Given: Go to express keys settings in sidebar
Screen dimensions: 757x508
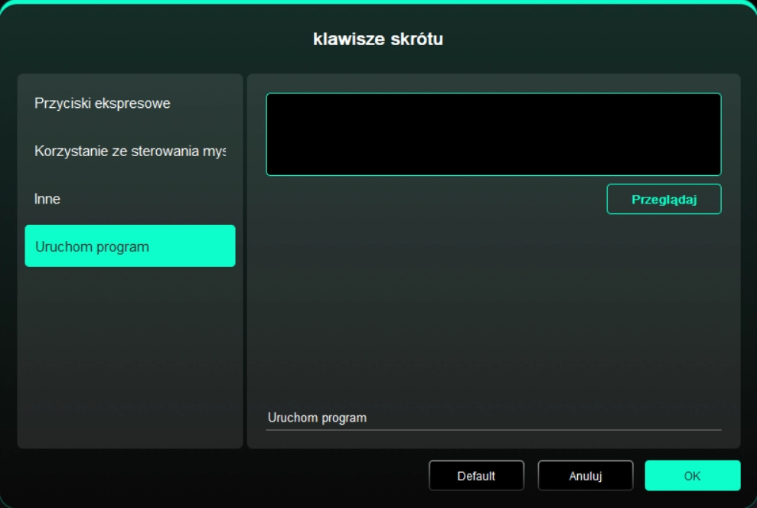Looking at the screenshot, I should tap(103, 103).
